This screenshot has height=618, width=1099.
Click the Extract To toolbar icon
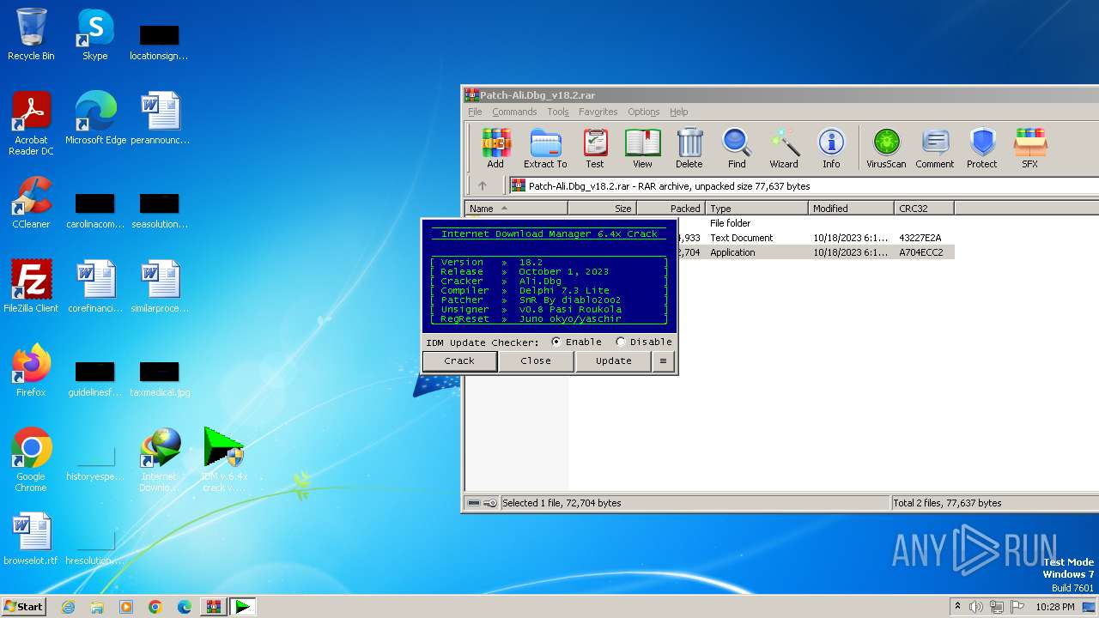(545, 148)
